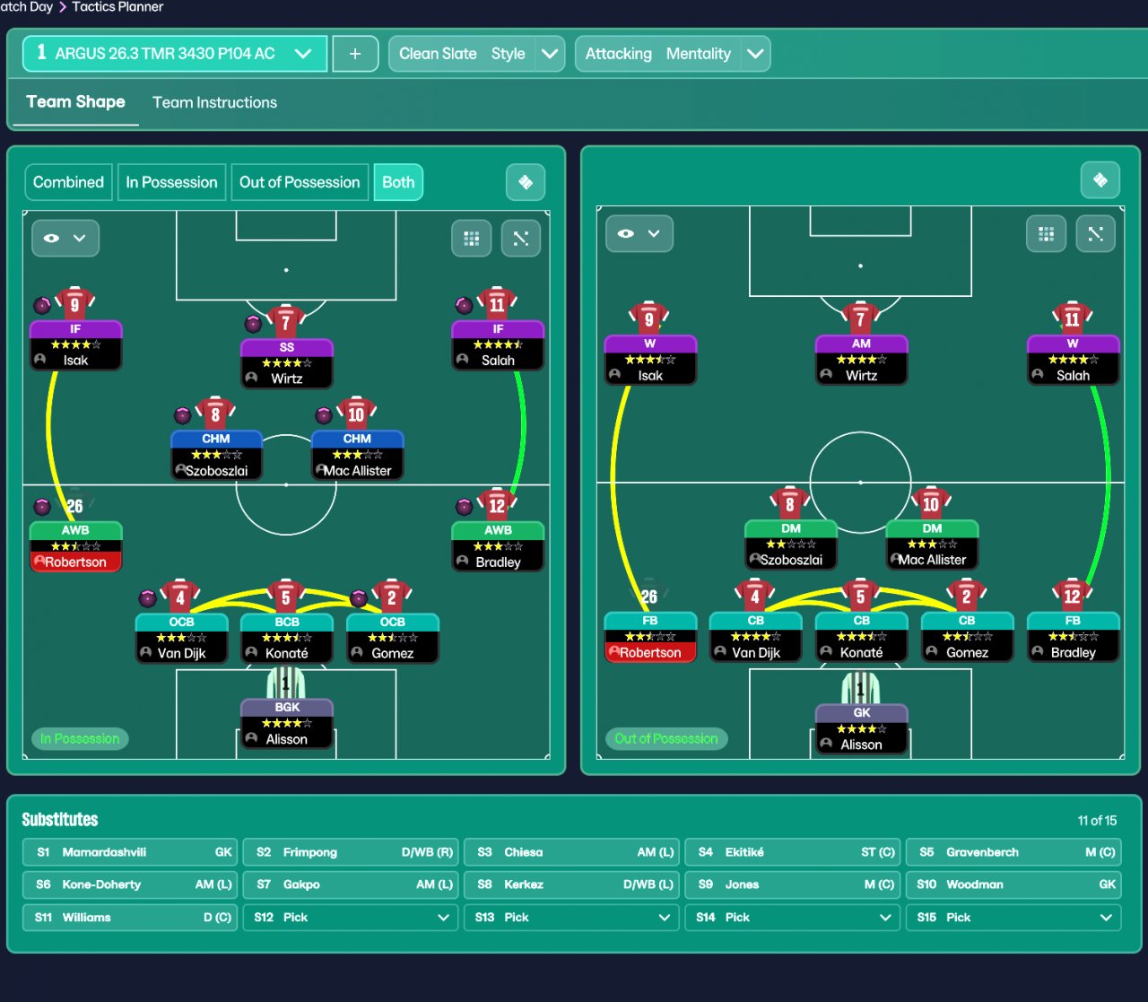This screenshot has height=1002, width=1148.
Task: Click the diamond icon above the Out of Possession pitch
Action: click(x=1100, y=180)
